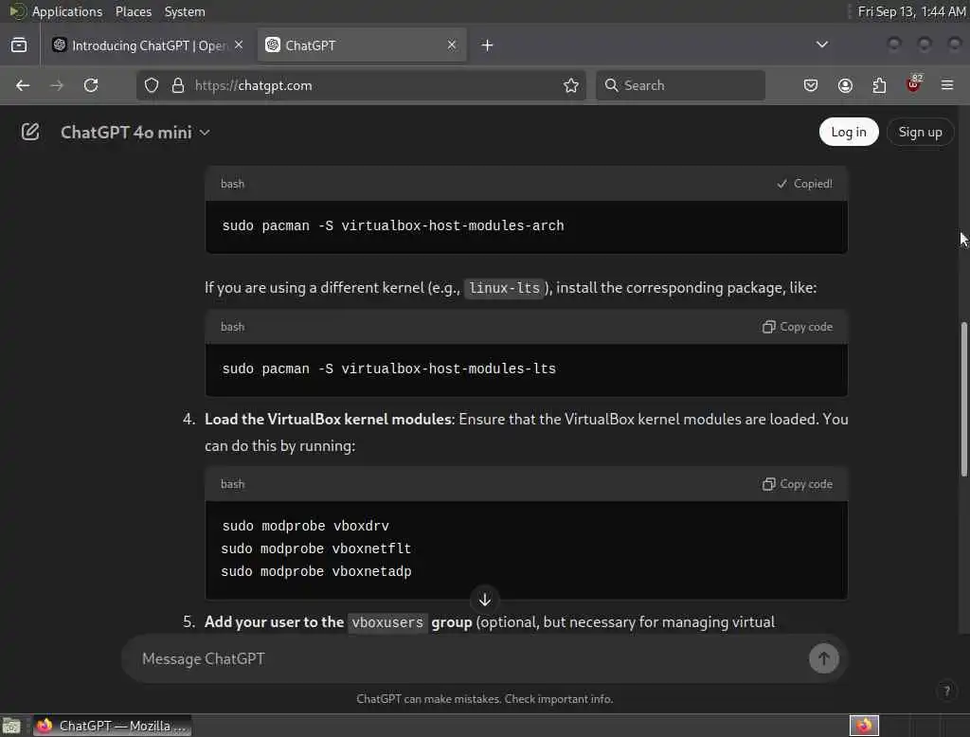Image resolution: width=970 pixels, height=737 pixels.
Task: Click the Firefox workspace thumbnail in the bottom panel
Action: pos(864,726)
